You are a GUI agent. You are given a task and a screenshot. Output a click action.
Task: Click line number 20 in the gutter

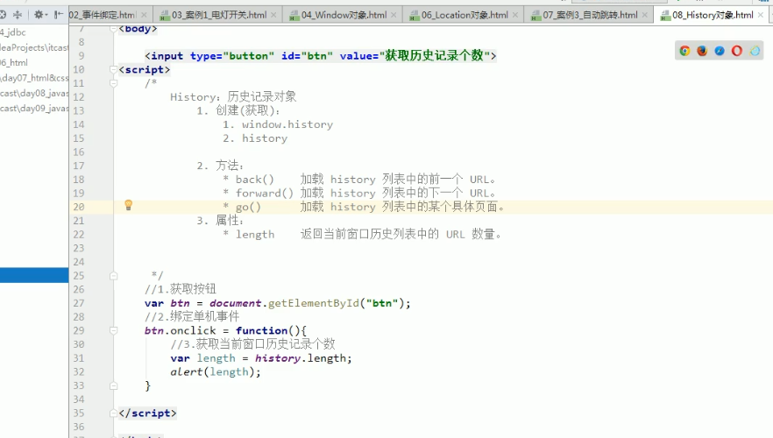pyautogui.click(x=79, y=207)
